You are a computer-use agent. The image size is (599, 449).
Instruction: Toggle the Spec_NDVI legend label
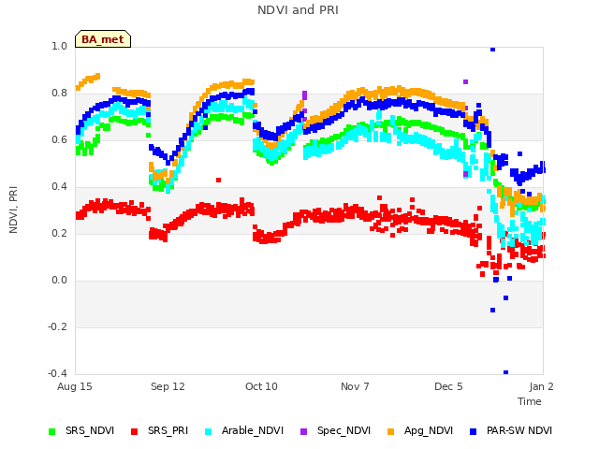coord(343,430)
